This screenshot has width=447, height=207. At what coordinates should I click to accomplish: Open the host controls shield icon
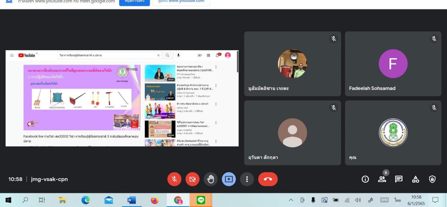click(x=432, y=179)
